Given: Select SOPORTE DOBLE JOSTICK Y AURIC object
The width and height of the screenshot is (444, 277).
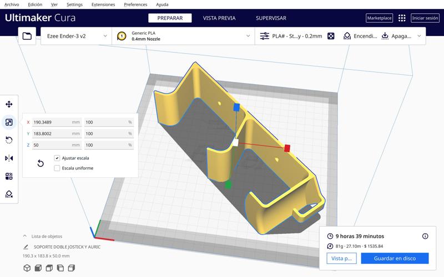Looking at the screenshot, I should tap(67, 247).
